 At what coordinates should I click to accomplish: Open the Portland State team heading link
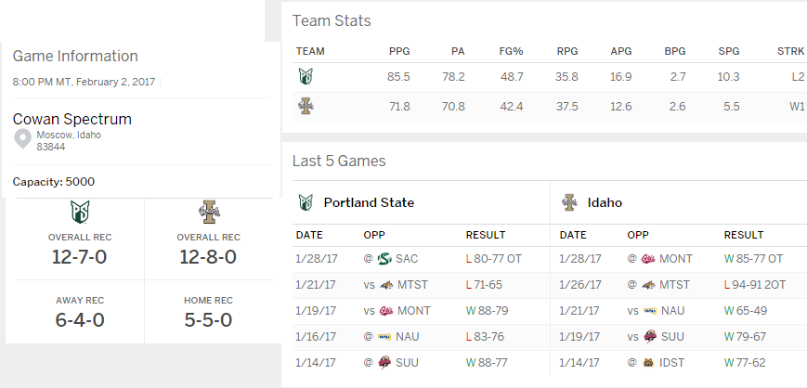369,202
